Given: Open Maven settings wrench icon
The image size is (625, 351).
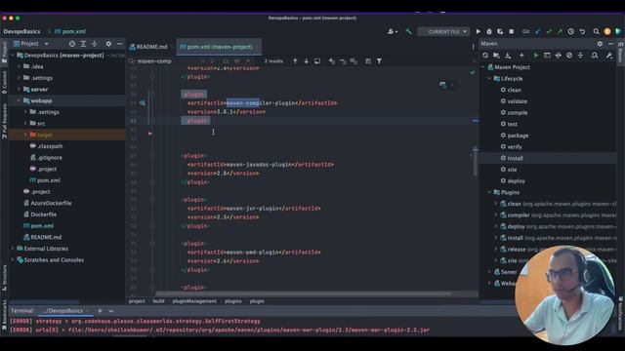Looking at the screenshot, I should click(609, 56).
